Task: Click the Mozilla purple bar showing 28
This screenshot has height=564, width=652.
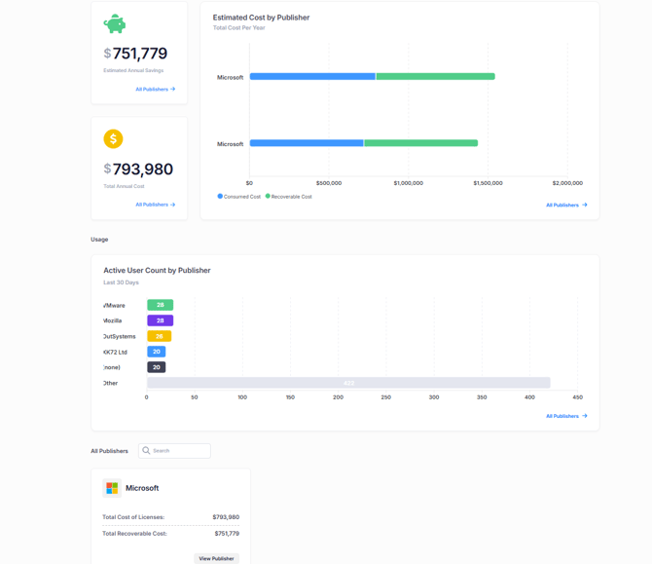Action: pyautogui.click(x=161, y=320)
